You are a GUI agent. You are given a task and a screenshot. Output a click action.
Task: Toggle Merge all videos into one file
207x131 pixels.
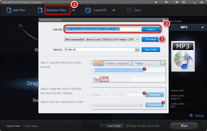[x=127, y=126]
